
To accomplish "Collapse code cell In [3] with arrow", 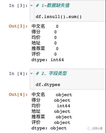I will click(31, 6).
